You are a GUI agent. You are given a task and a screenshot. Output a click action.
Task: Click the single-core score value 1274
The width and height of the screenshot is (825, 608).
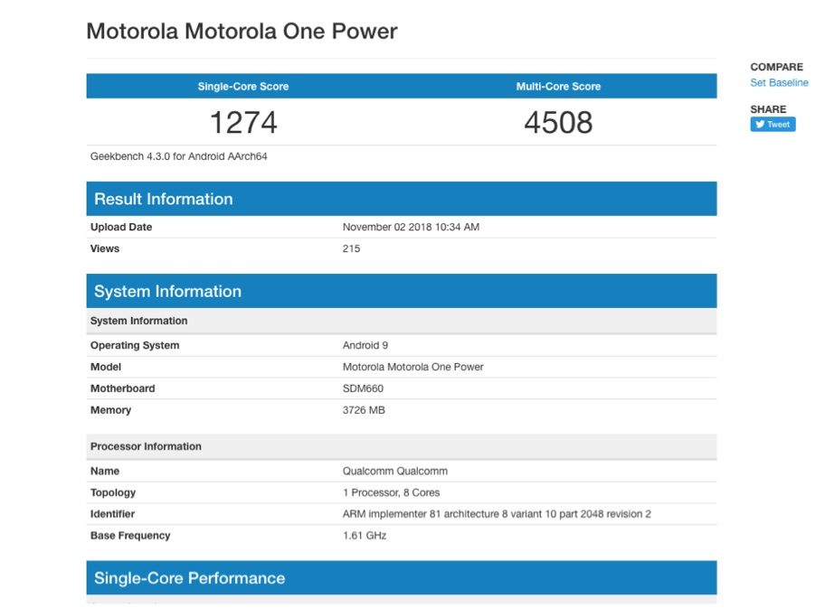[243, 122]
